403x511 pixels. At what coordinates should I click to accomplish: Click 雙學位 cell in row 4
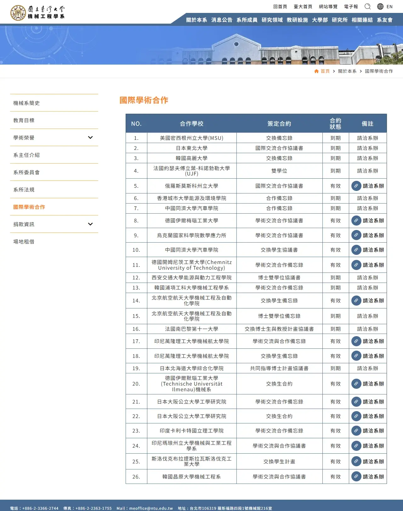click(279, 171)
